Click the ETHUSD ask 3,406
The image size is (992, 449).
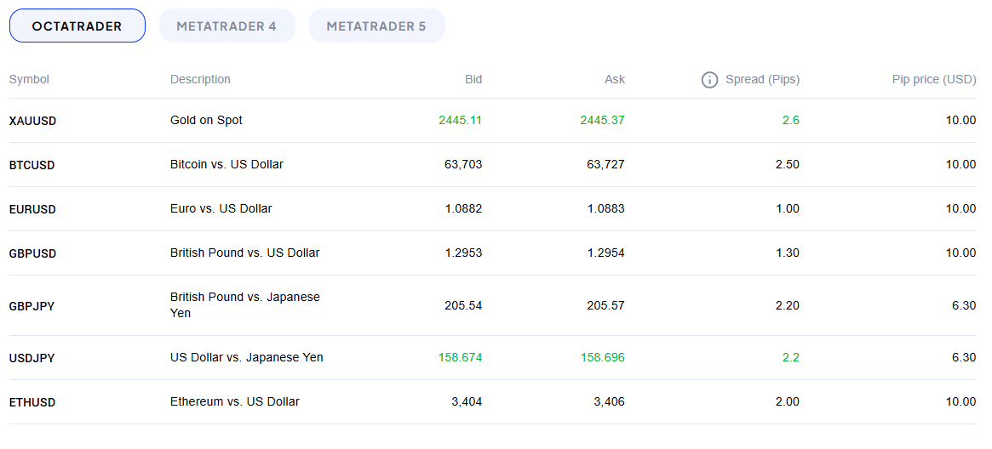click(x=609, y=401)
